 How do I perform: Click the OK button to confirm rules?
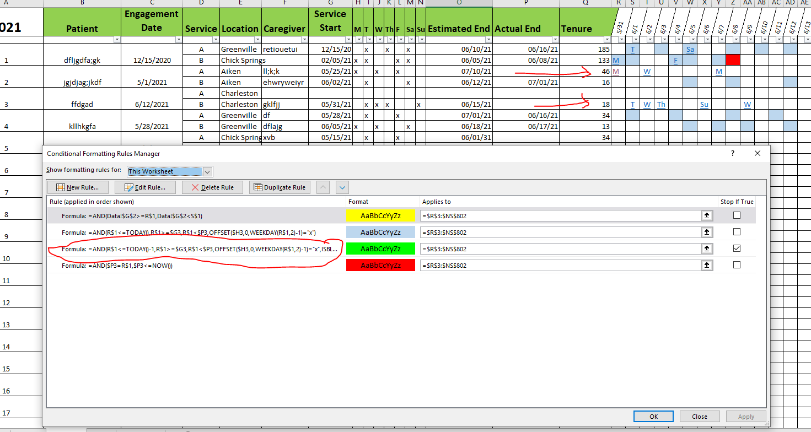653,416
